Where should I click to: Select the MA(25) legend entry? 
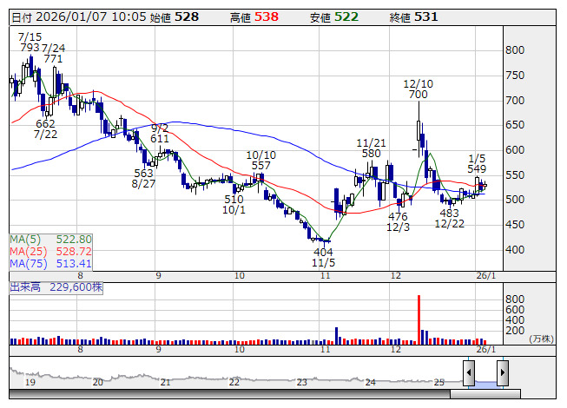coord(50,251)
